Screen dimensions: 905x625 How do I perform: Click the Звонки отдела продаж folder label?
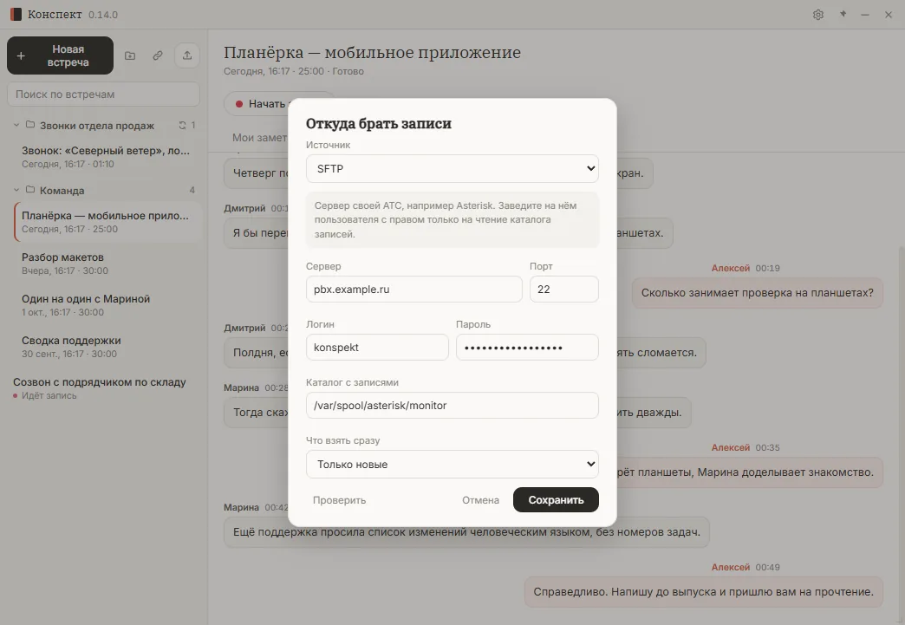tap(97, 125)
